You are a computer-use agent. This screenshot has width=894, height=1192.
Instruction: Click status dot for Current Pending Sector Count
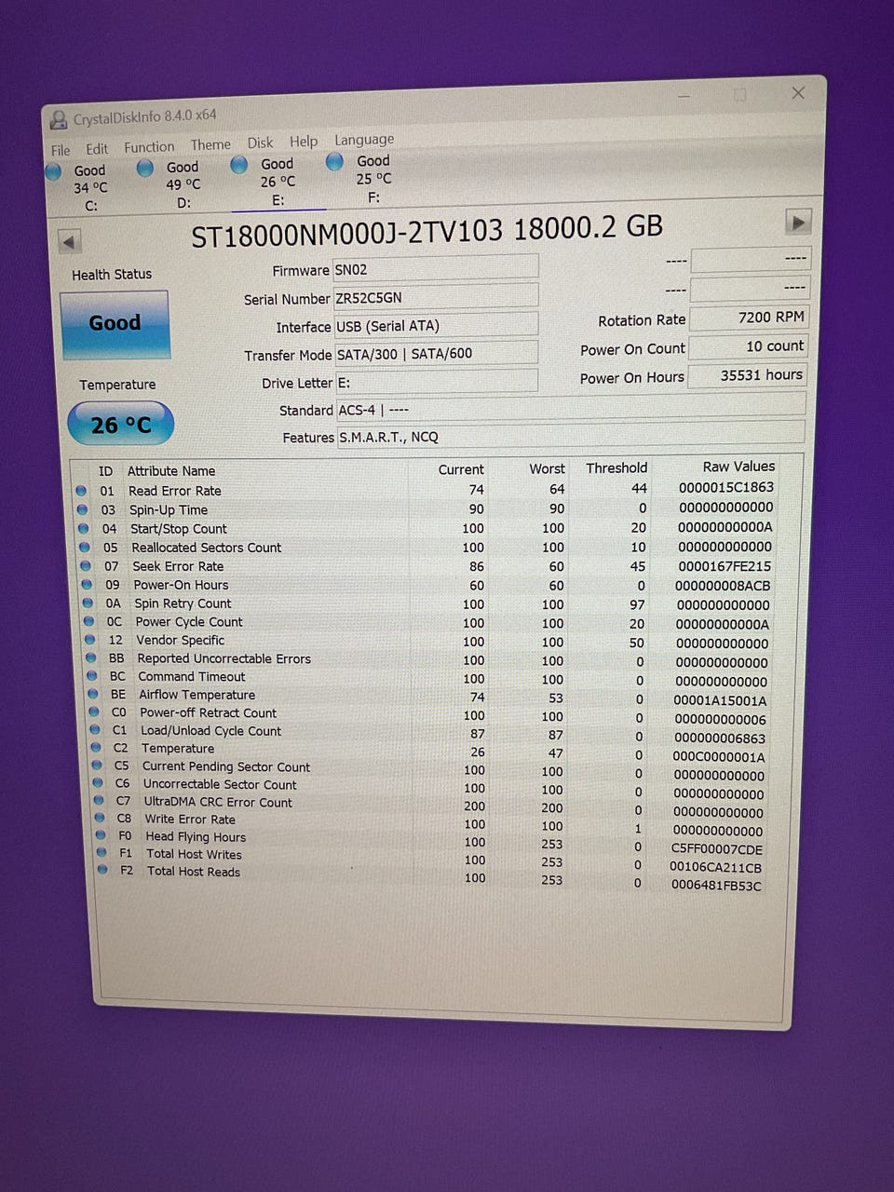coord(97,765)
